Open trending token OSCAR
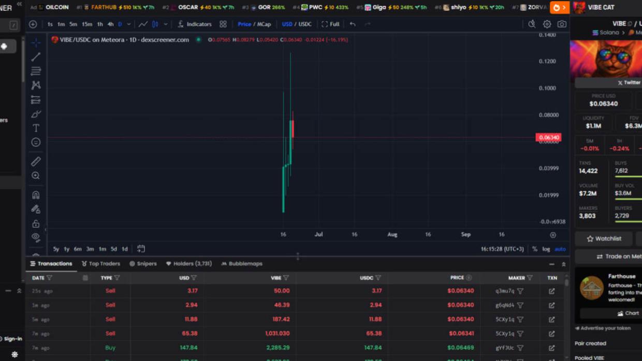 [188, 7]
